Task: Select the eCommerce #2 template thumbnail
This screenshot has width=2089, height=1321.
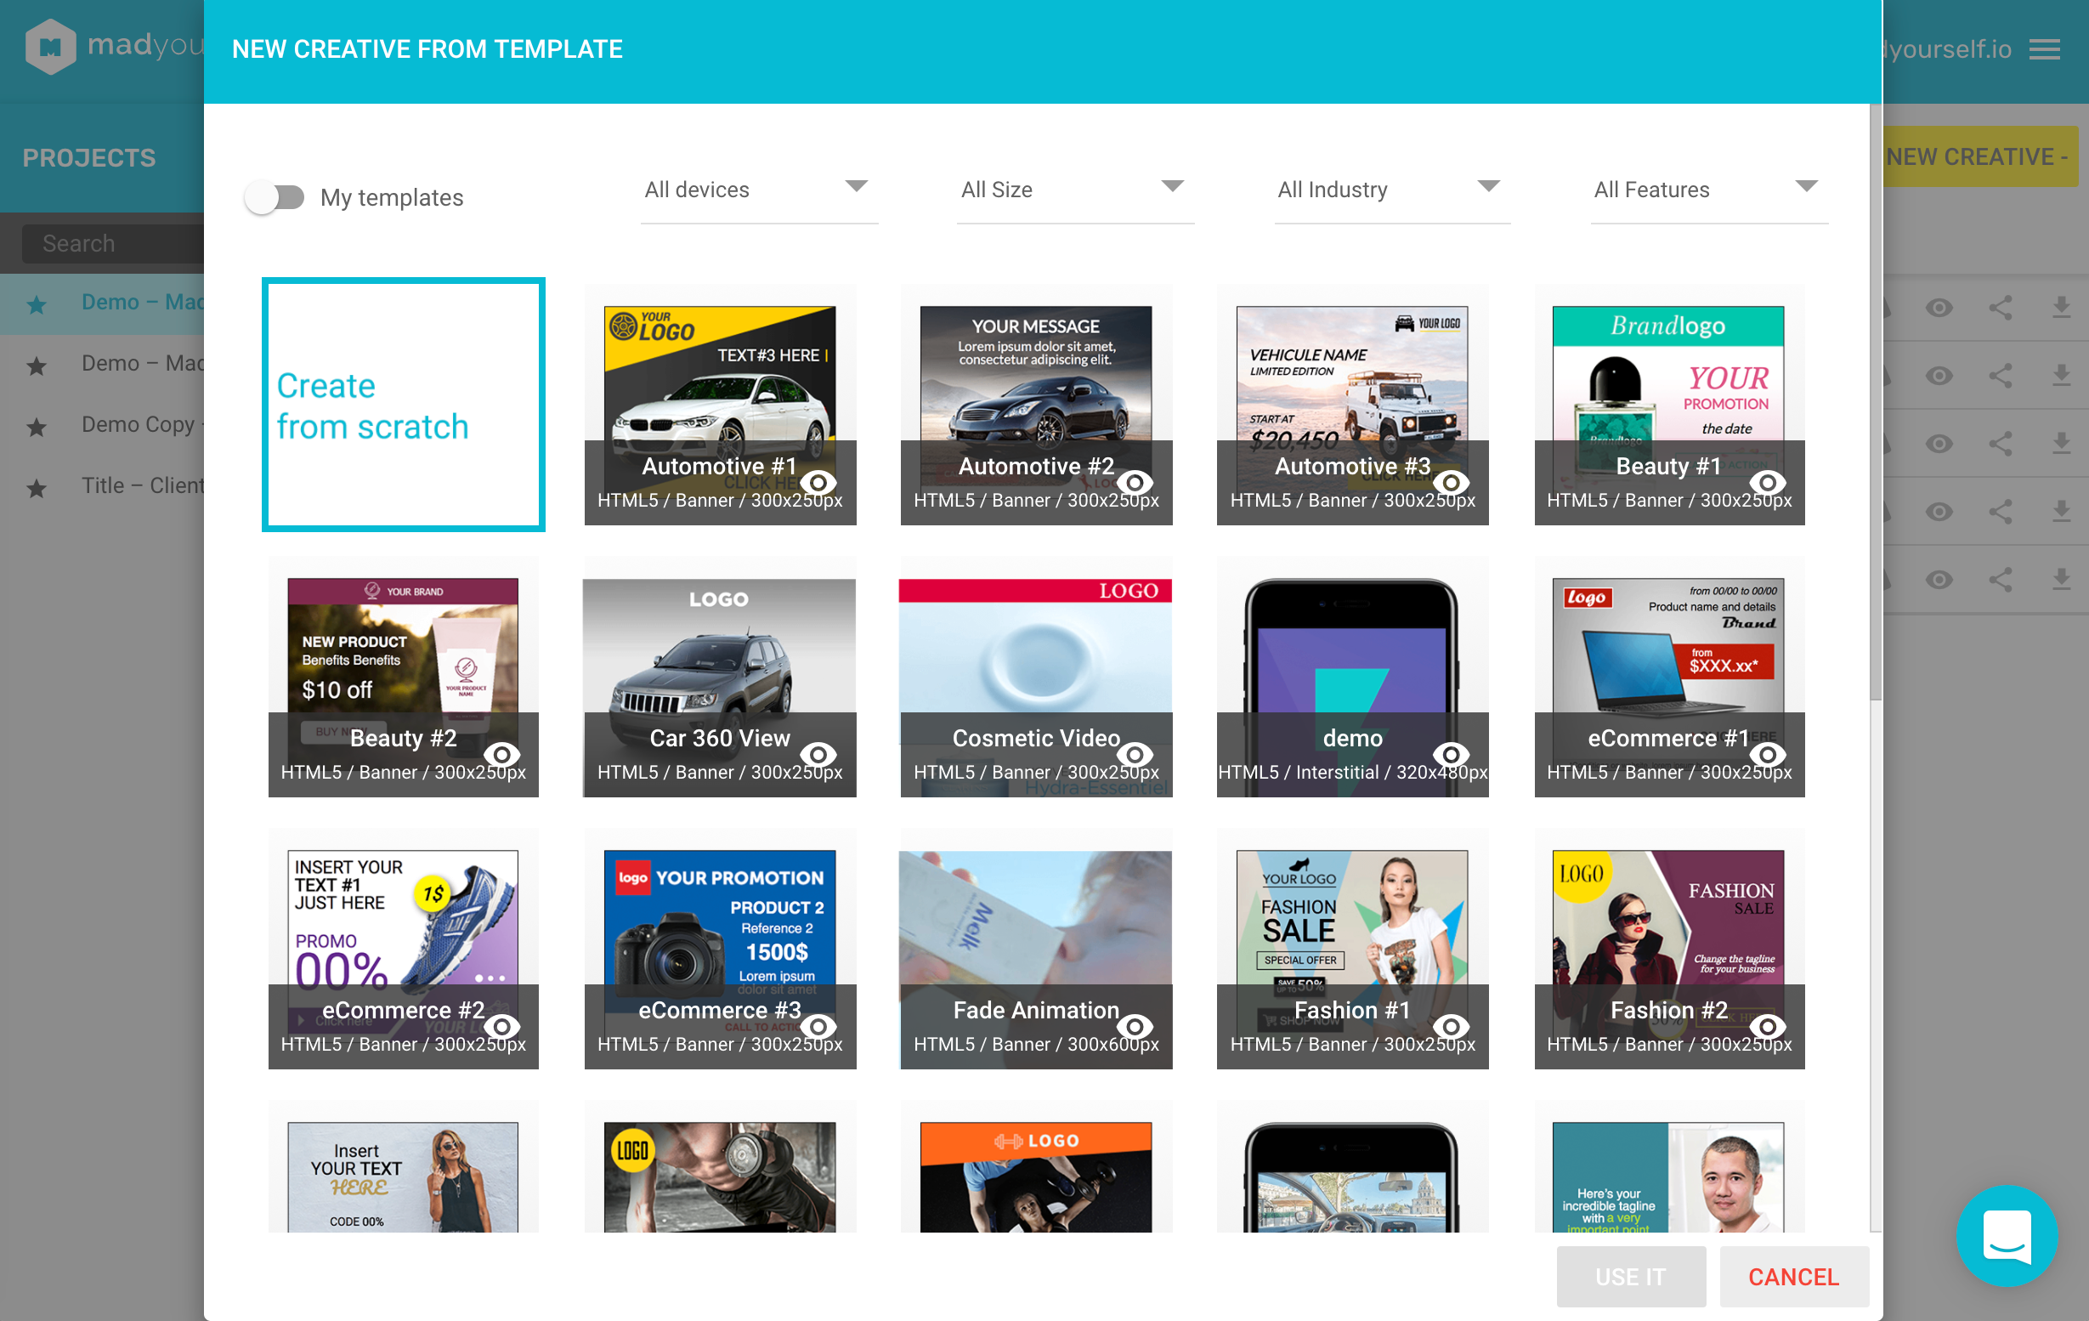Action: pos(404,949)
